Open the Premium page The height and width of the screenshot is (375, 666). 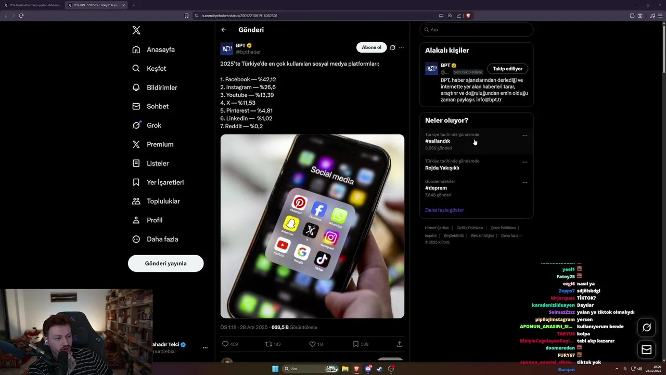click(x=153, y=144)
